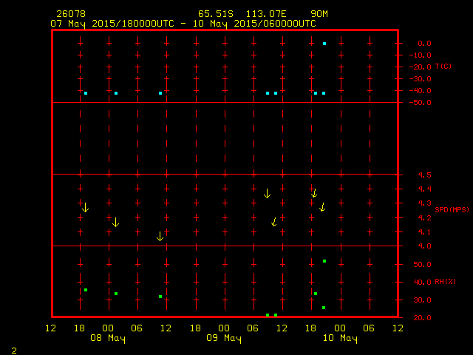The image size is (473, 355).
Task: Click the cyan temperature point at 0.0
Action: click(324, 44)
